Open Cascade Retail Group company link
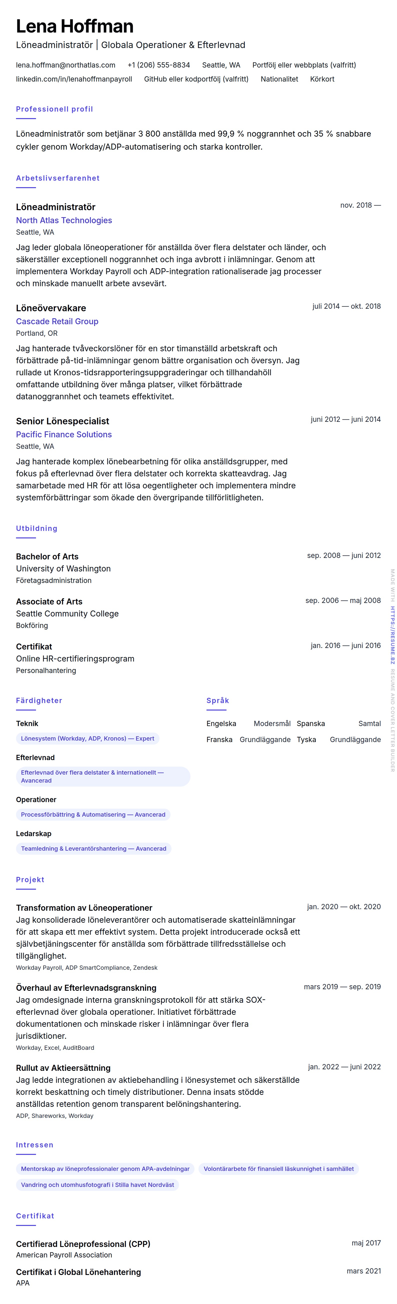The height and width of the screenshot is (1304, 397). 57,321
